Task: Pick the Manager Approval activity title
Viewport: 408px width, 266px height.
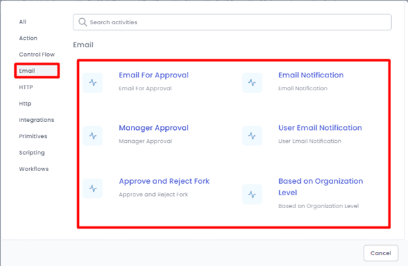Action: pos(154,128)
